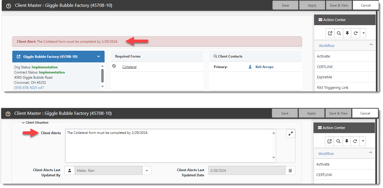Click the (555) 878-5025 phone link

29,88
